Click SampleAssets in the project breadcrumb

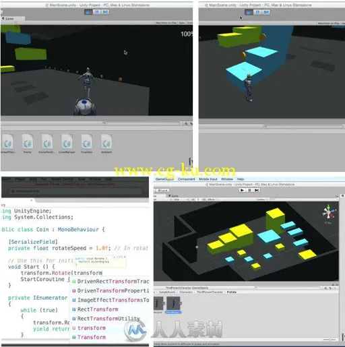click(x=167, y=292)
